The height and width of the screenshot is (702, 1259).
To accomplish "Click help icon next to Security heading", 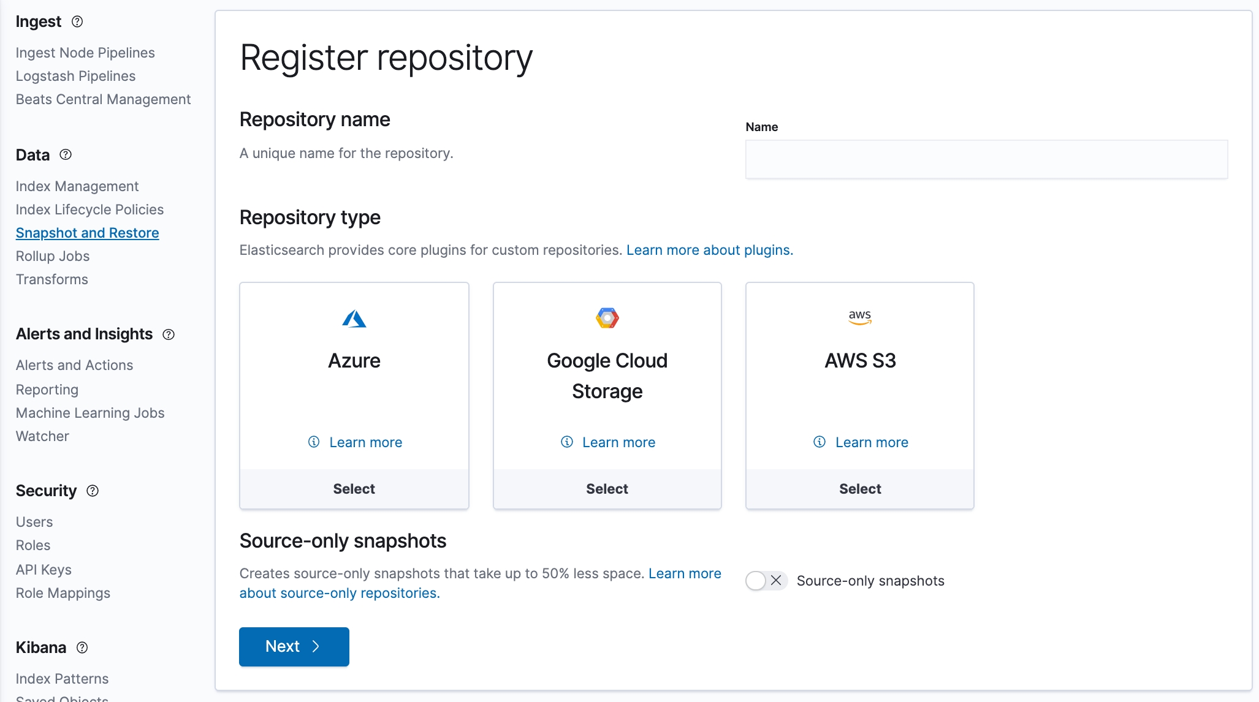I will 93,491.
